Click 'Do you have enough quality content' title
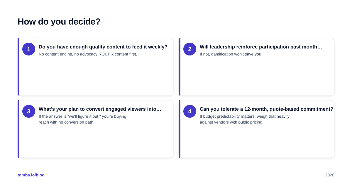This screenshot has width=352, height=184. (103, 47)
